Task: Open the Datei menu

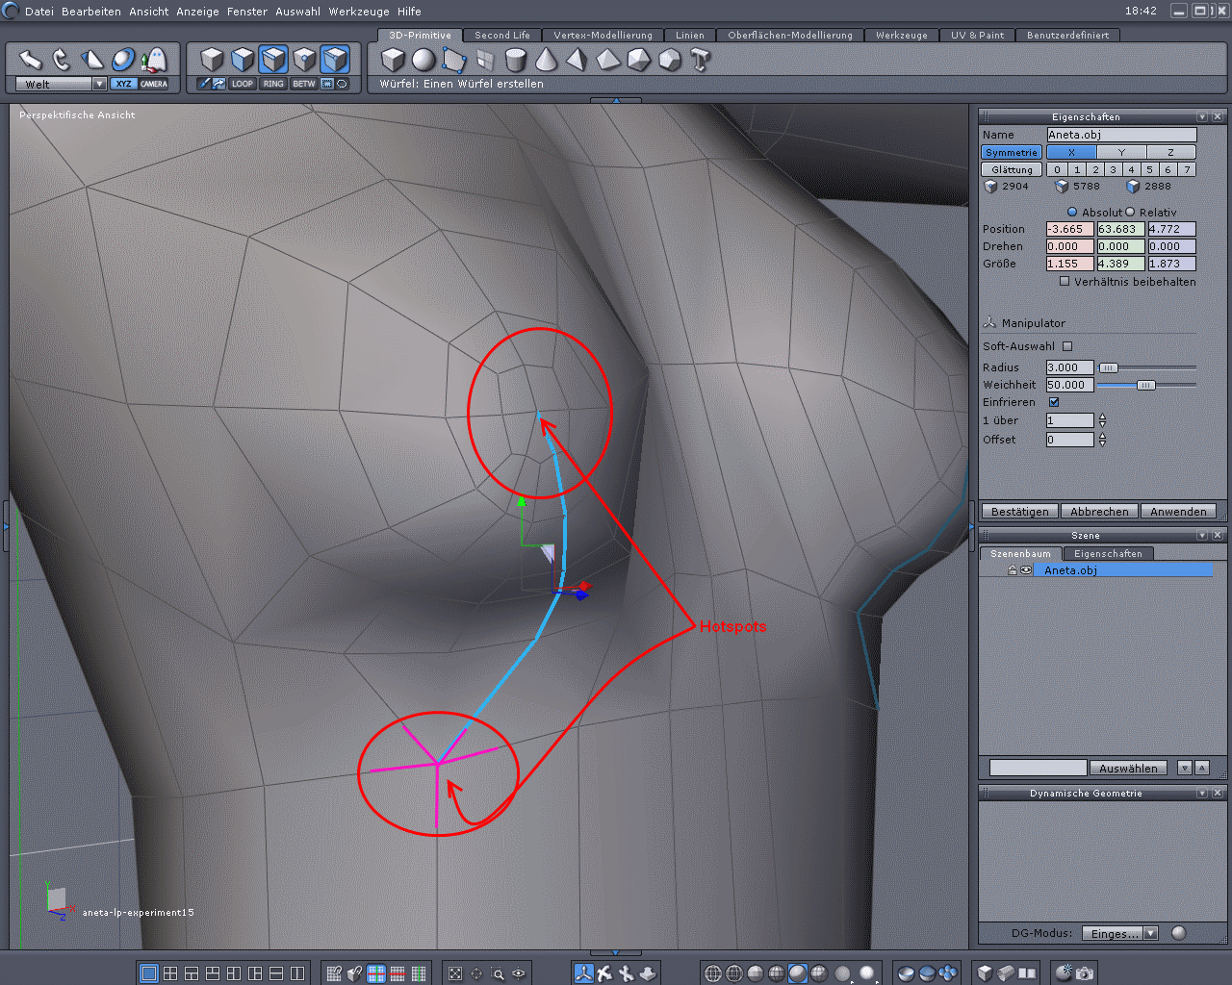Action: click(x=39, y=12)
